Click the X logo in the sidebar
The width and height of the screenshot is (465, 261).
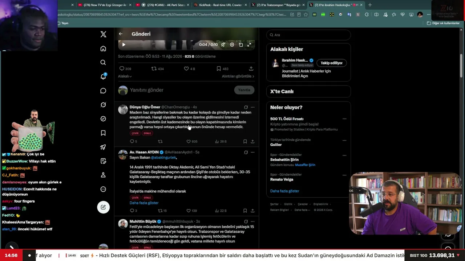[x=103, y=34]
